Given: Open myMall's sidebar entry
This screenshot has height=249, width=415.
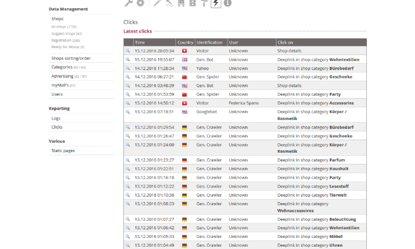Looking at the screenshot, I should [x=60, y=85].
